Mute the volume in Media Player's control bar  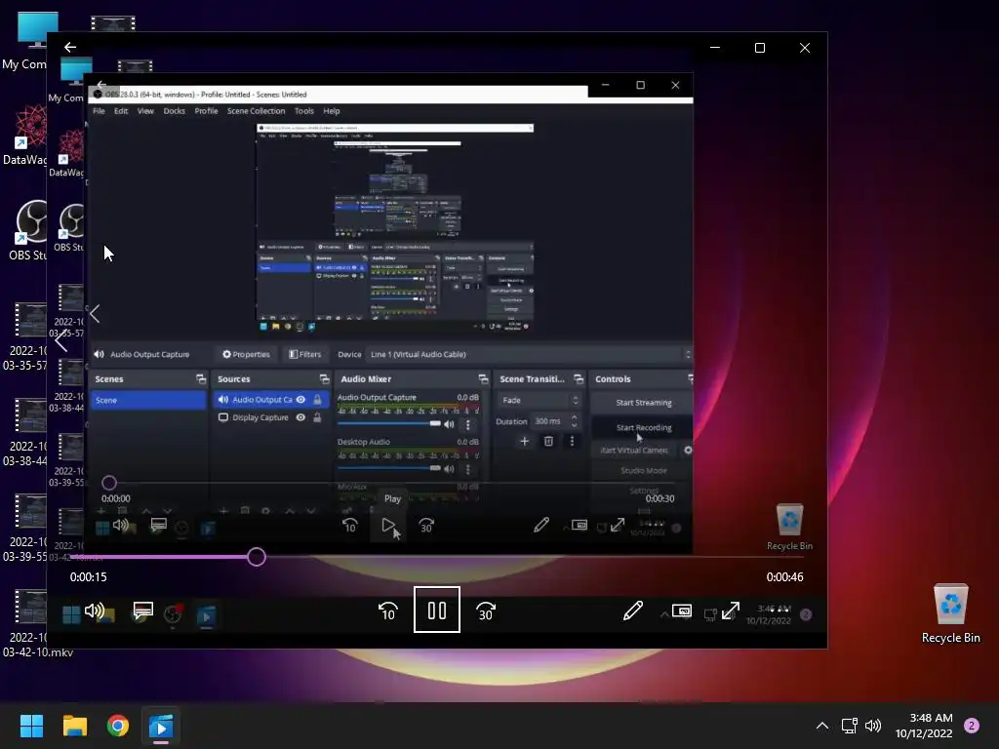click(95, 611)
